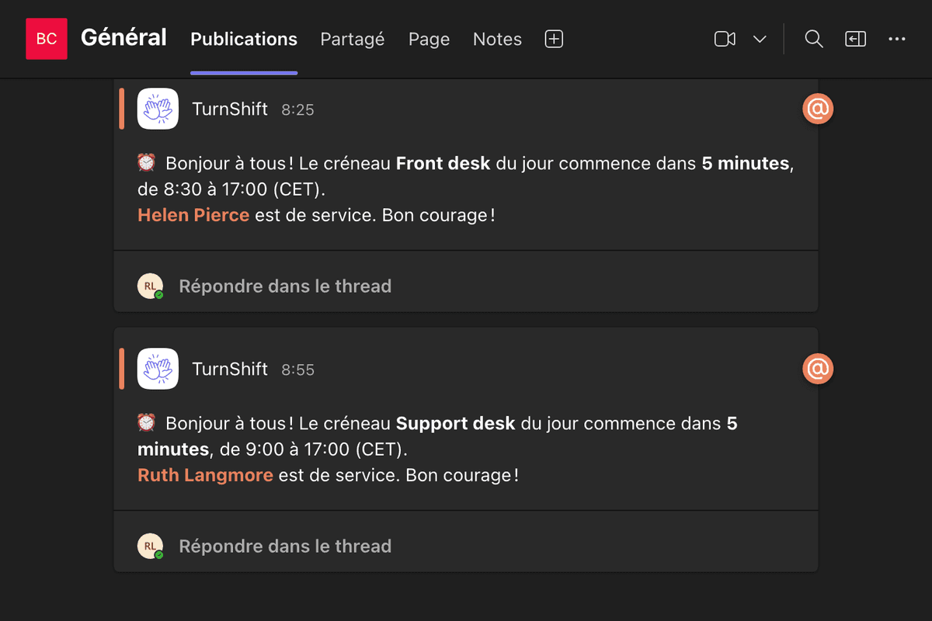Image resolution: width=932 pixels, height=621 pixels.
Task: Click the mention badge on 8:25 post
Action: (x=818, y=109)
